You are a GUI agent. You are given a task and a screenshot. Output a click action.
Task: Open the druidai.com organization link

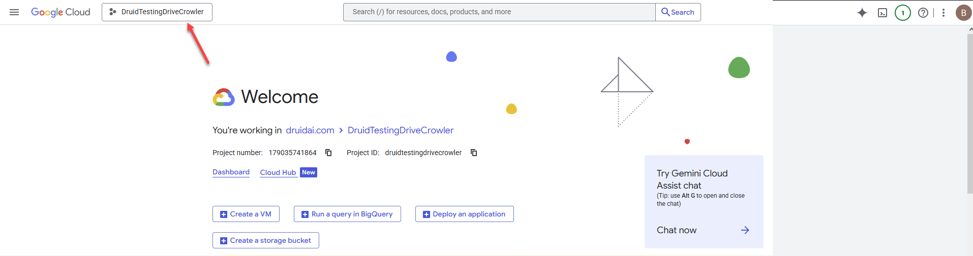(x=310, y=130)
